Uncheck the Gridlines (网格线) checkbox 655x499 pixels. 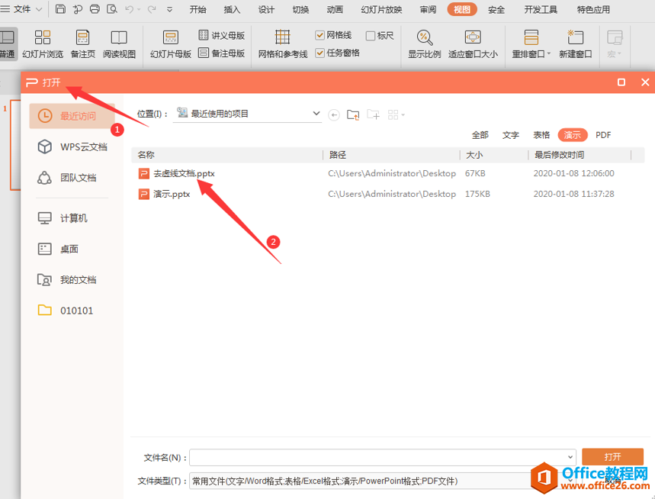click(319, 36)
